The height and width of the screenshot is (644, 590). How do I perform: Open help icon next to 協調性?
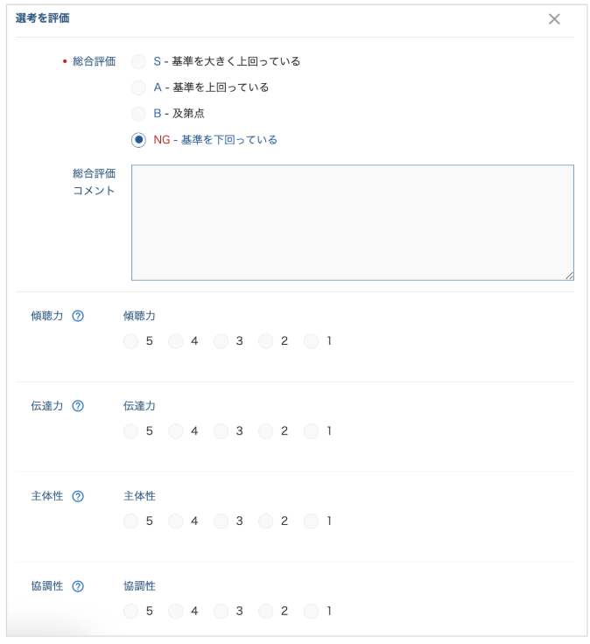pyautogui.click(x=78, y=586)
